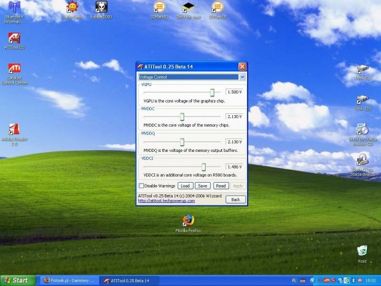Image resolution: width=381 pixels, height=286 pixels.
Task: Expand hidden tray icons arrow
Action: pos(313,280)
